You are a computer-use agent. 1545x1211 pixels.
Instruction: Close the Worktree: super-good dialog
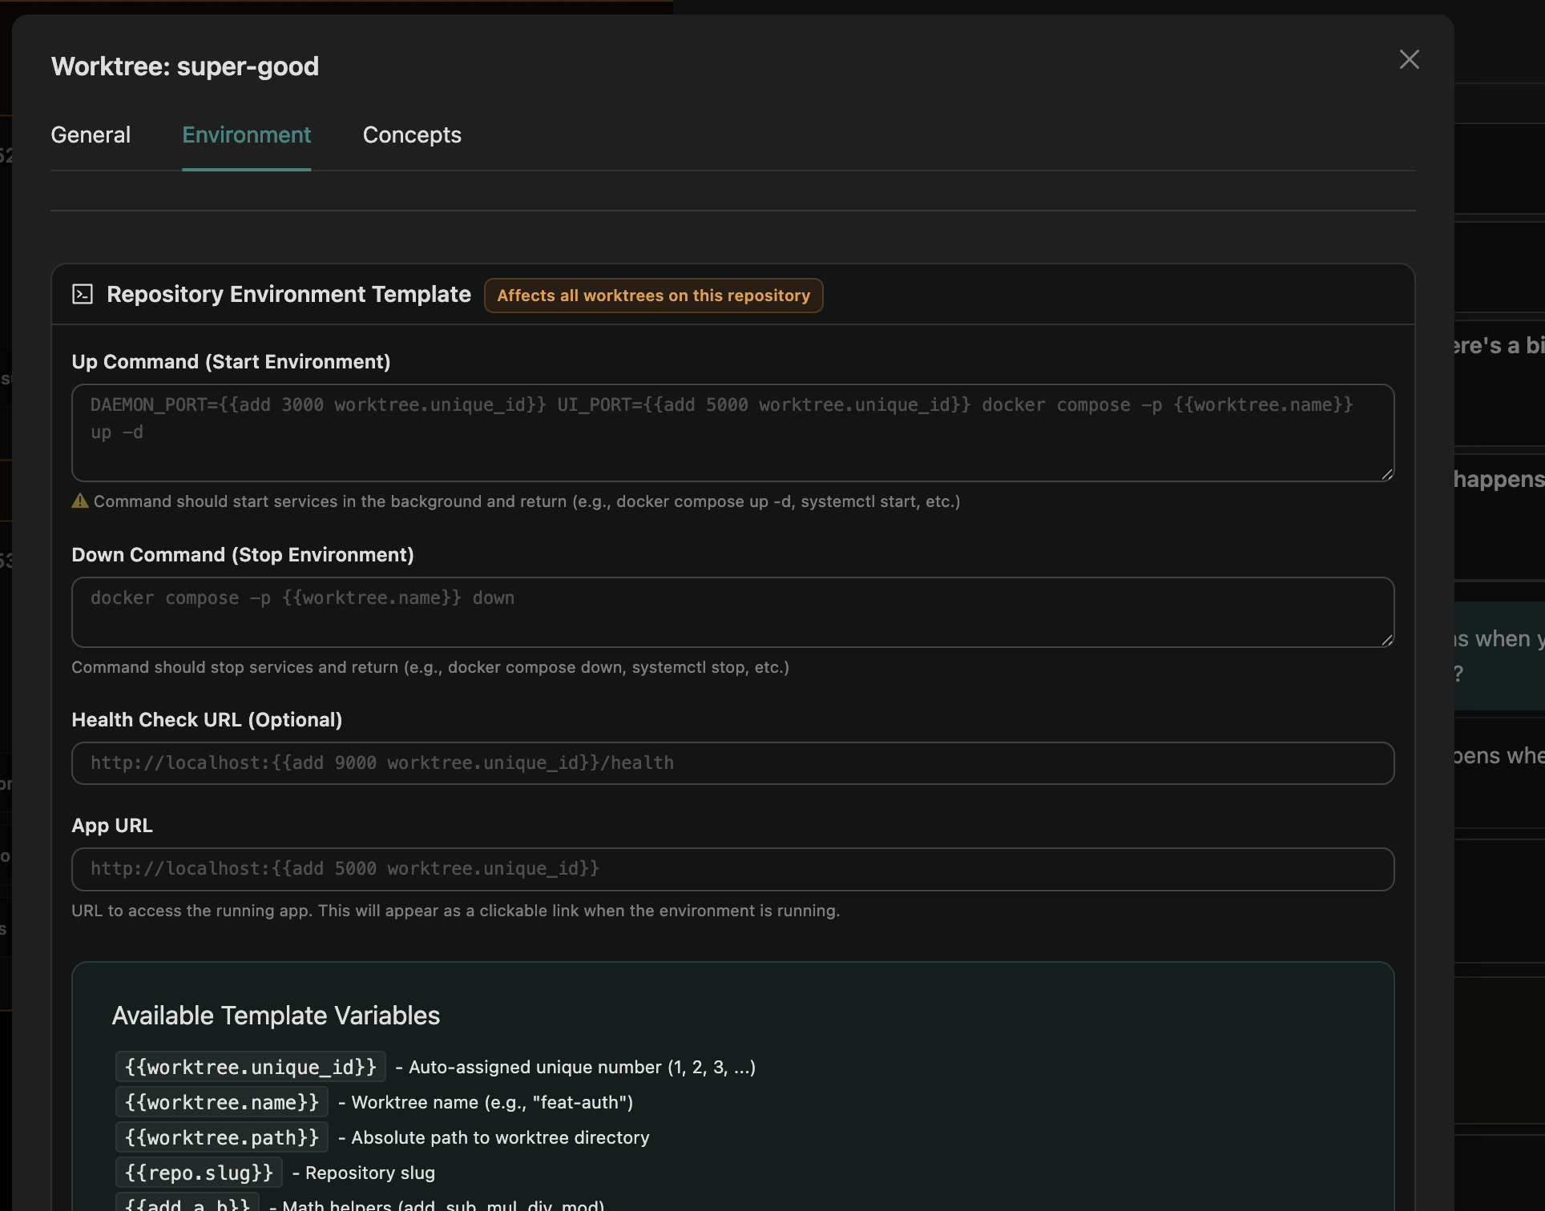[1410, 59]
